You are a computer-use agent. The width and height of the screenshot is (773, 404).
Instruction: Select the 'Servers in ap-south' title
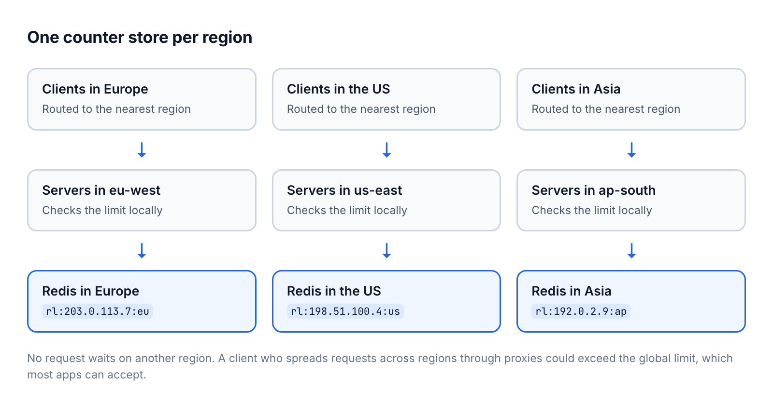click(594, 190)
